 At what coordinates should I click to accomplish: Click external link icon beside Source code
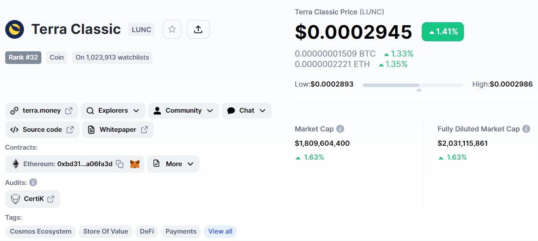pyautogui.click(x=70, y=130)
